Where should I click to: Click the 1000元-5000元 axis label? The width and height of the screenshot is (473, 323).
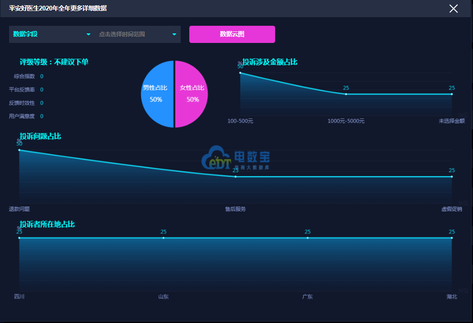[x=346, y=121]
